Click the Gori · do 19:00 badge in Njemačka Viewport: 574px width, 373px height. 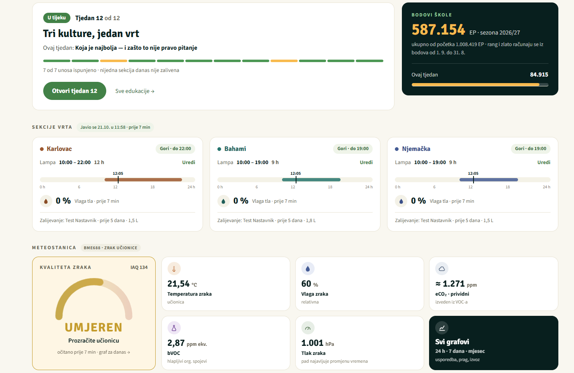(x=530, y=148)
